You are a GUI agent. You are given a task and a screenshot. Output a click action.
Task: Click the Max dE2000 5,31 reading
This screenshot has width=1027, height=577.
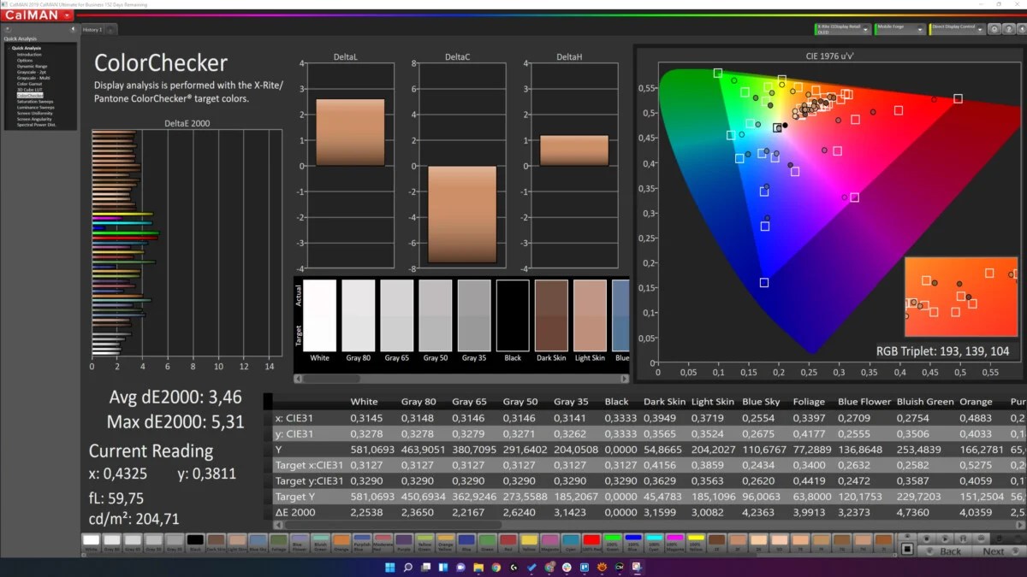pos(175,422)
